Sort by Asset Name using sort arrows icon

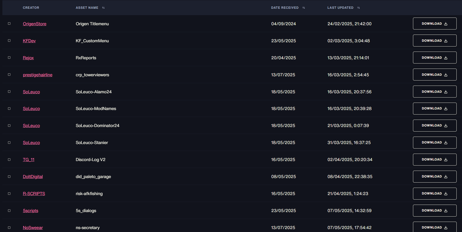click(x=103, y=8)
